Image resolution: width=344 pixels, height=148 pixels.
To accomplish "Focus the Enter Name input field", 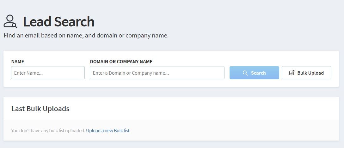I will coord(48,73).
